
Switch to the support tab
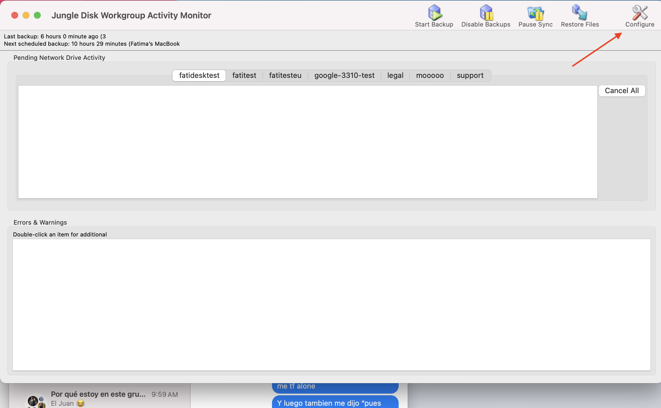pyautogui.click(x=470, y=75)
